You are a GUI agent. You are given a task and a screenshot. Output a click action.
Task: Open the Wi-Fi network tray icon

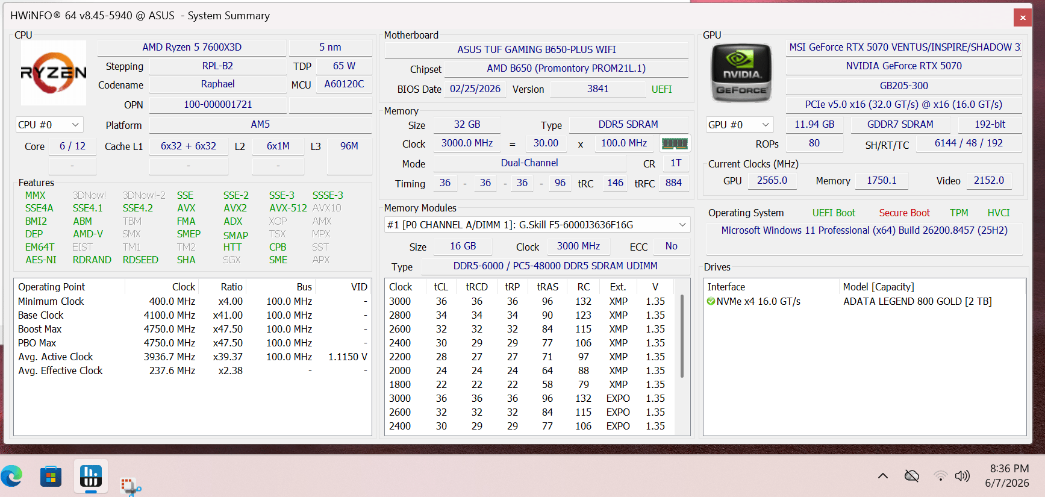940,476
